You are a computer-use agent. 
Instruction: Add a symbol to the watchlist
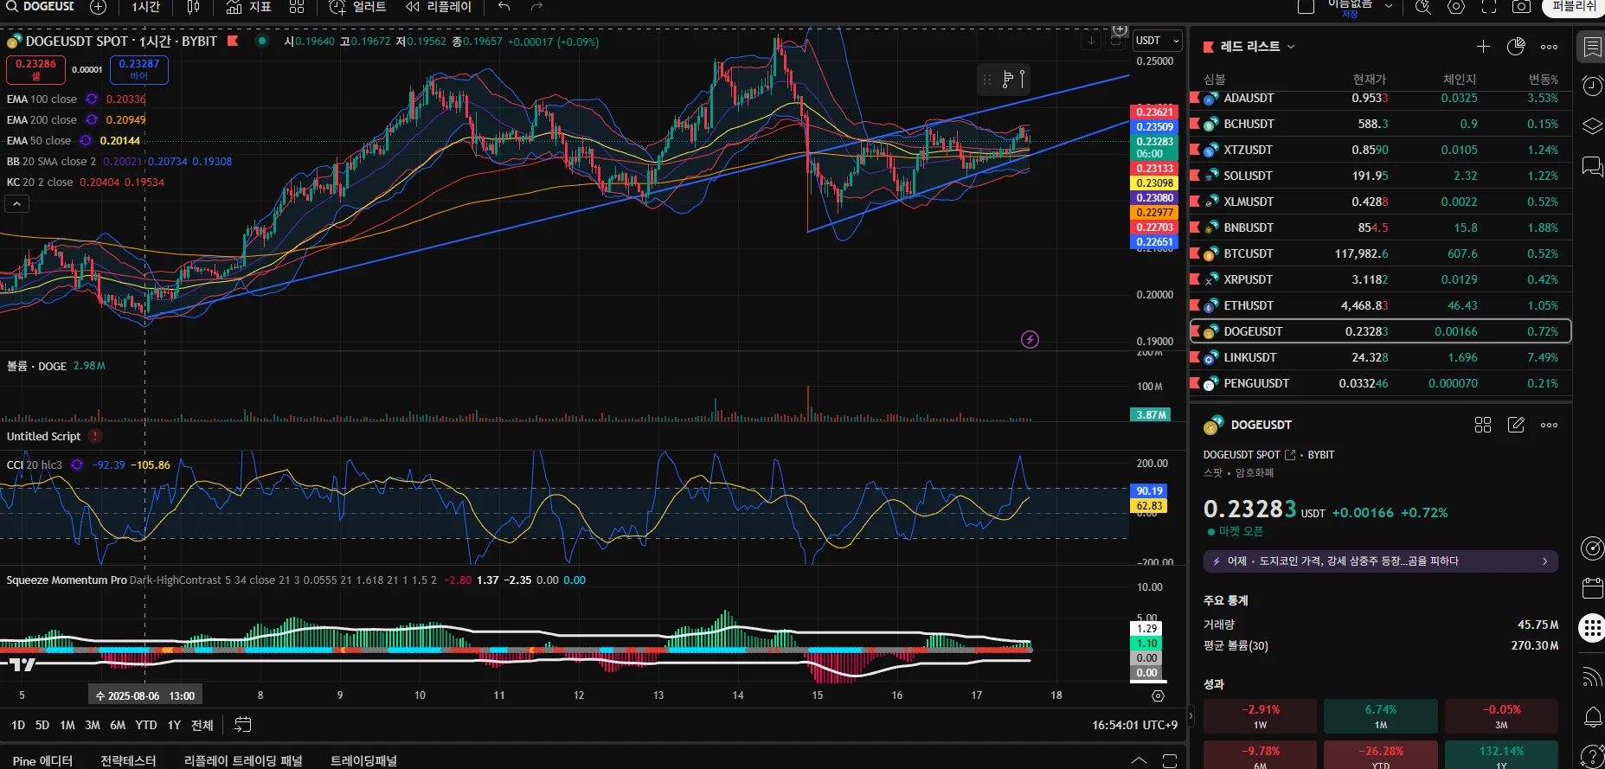[1483, 47]
